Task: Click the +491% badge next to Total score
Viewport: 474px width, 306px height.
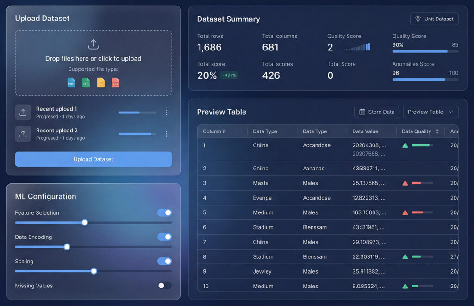Action: click(229, 75)
